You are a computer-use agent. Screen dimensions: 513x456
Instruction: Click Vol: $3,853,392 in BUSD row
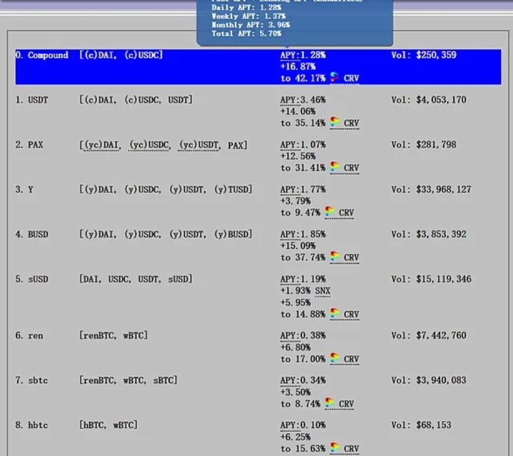pos(429,234)
